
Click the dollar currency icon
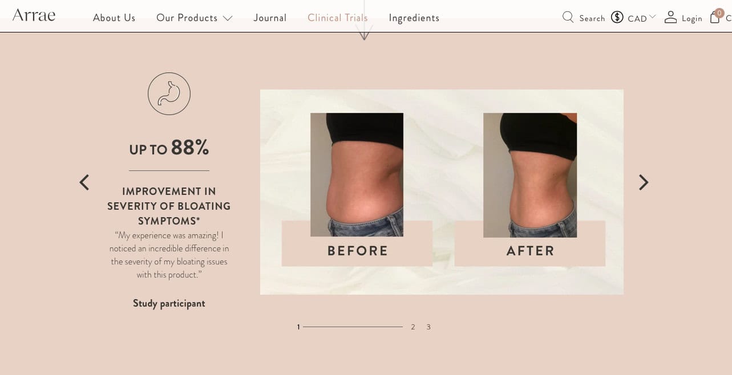point(617,17)
